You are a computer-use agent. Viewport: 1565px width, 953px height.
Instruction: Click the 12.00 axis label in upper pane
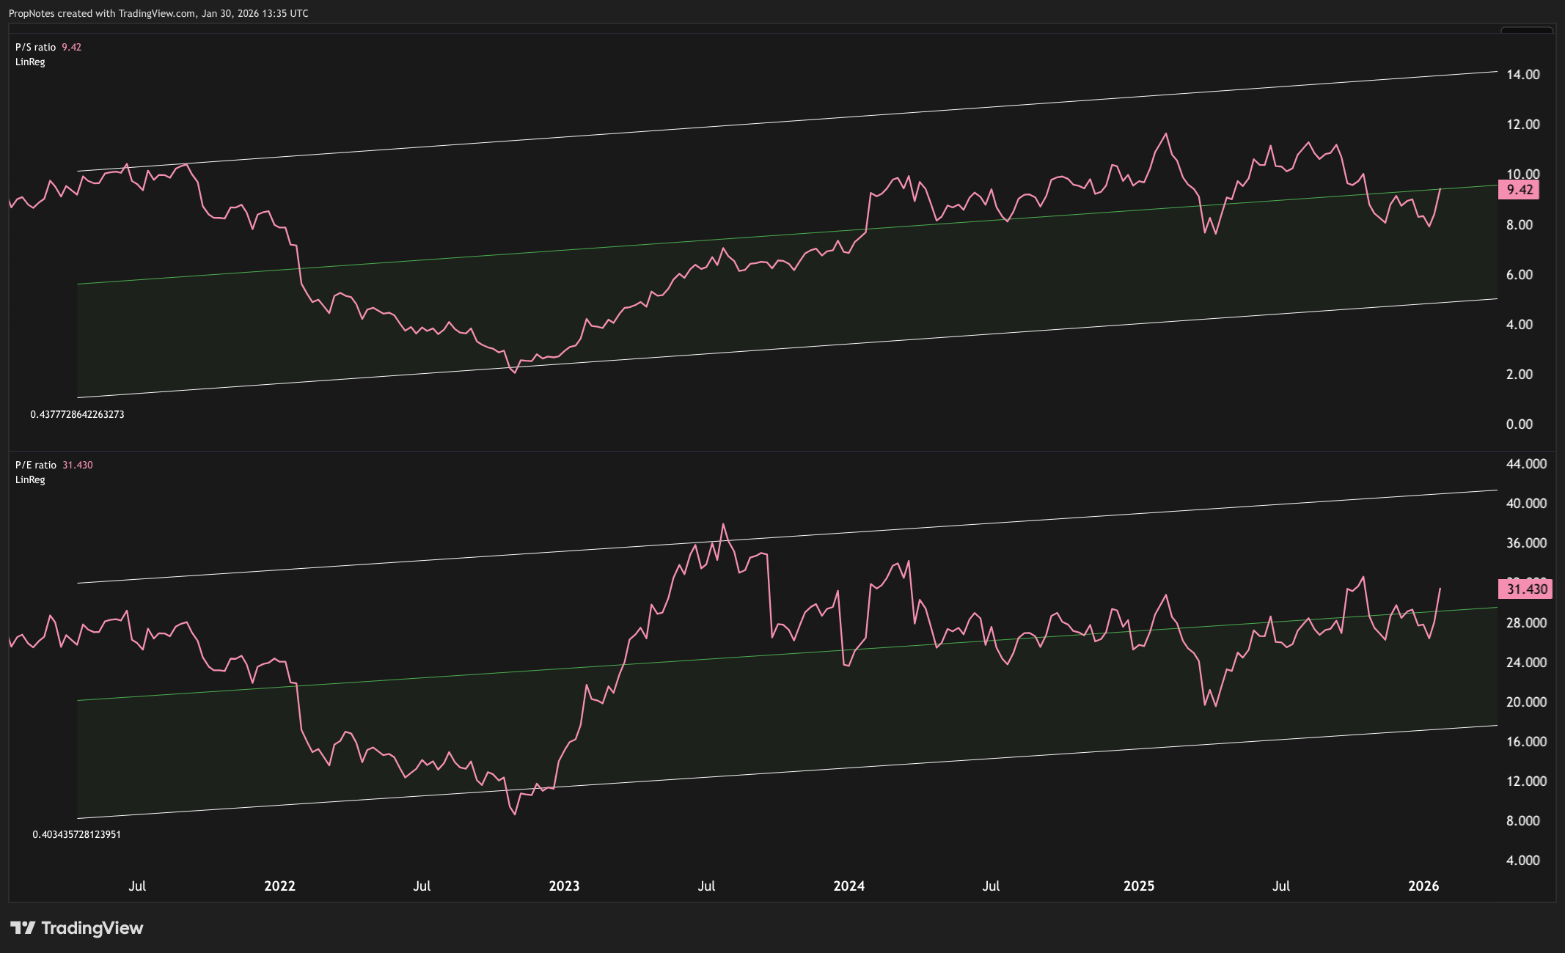1523,125
